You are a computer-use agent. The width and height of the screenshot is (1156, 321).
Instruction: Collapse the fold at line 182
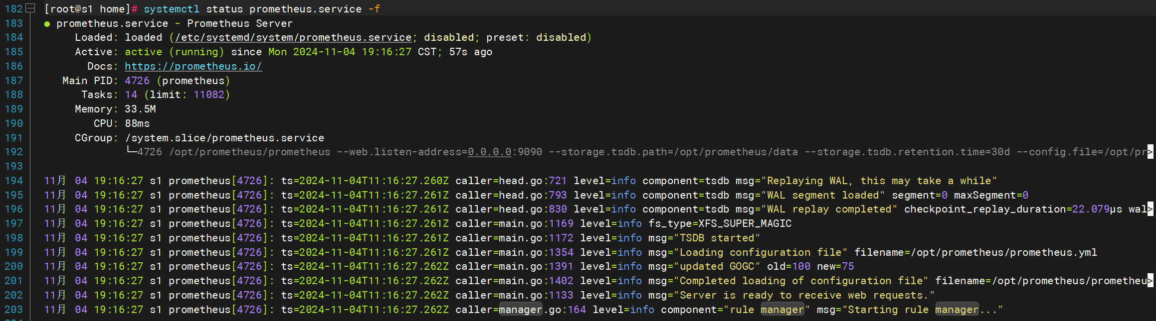[x=30, y=8]
